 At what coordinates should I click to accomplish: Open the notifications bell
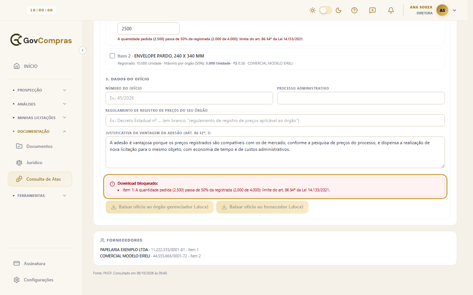pos(391,10)
